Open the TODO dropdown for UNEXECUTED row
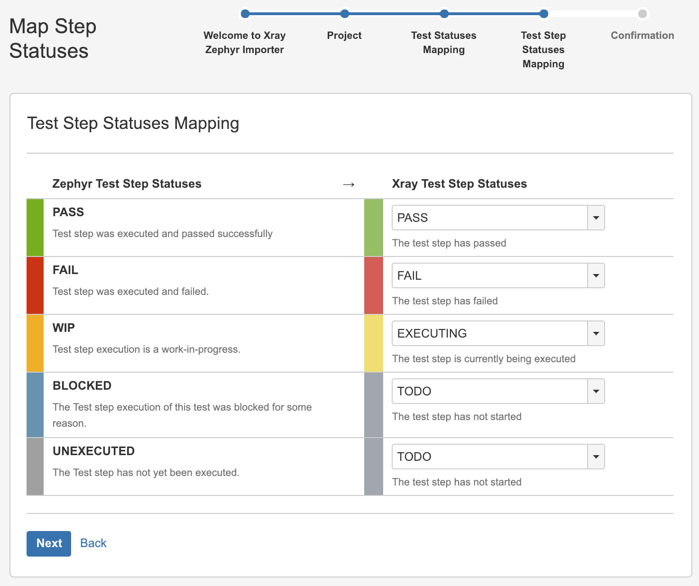This screenshot has width=699, height=586. coord(498,457)
